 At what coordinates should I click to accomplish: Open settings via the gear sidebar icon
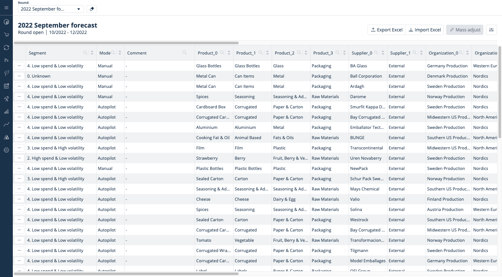[x=6, y=150]
